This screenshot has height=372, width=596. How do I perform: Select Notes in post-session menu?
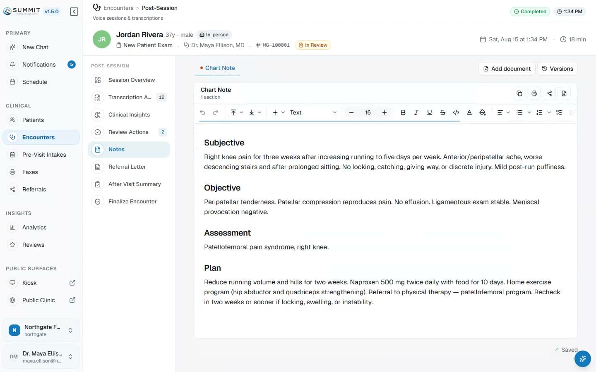[129, 149]
